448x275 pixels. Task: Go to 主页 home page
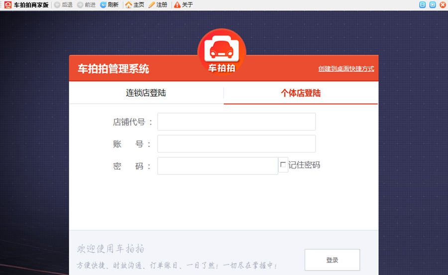[135, 4]
